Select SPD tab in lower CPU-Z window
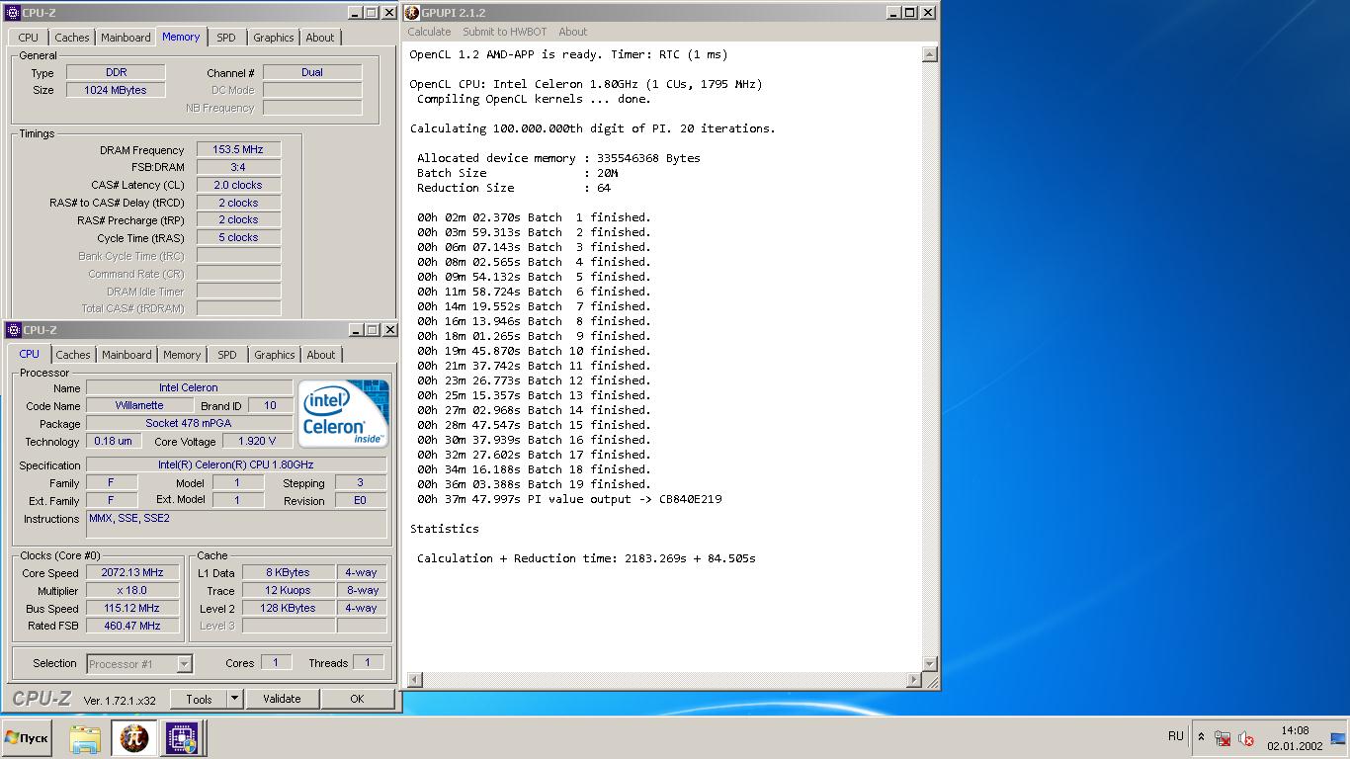 point(227,355)
